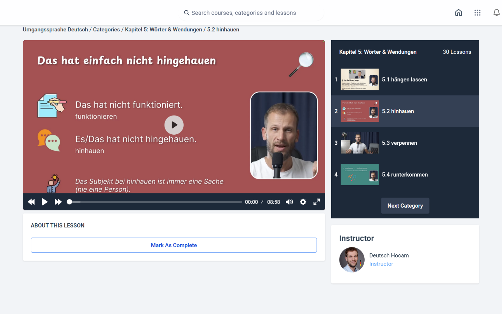502x314 pixels.
Task: Mute the video volume
Action: 289,202
